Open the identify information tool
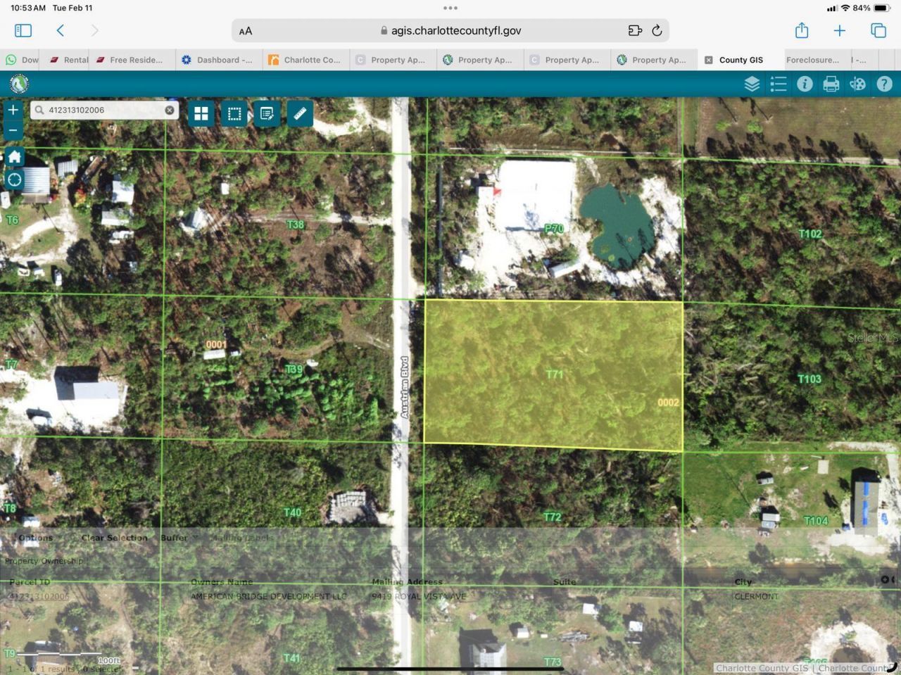This screenshot has width=901, height=675. 805,84
